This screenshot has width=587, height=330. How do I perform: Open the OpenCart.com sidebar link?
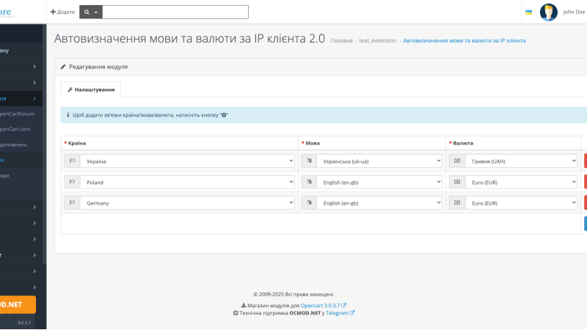15,129
